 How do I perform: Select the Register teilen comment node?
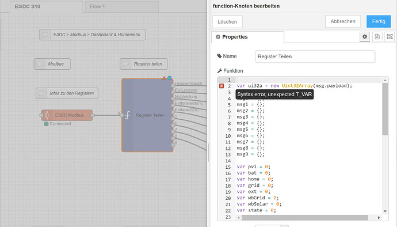[144, 64]
